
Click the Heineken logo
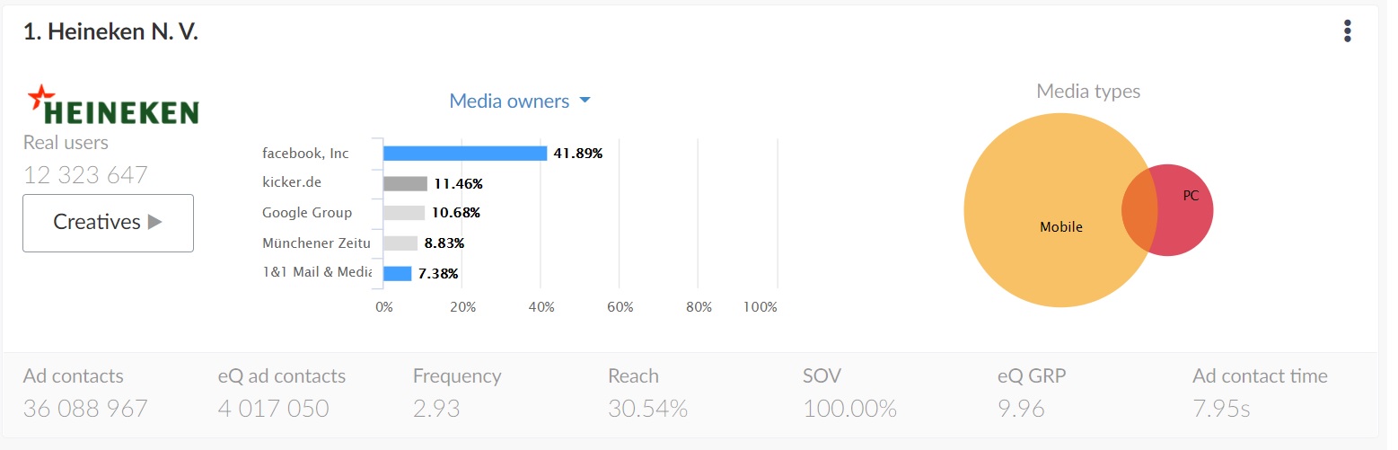click(113, 105)
